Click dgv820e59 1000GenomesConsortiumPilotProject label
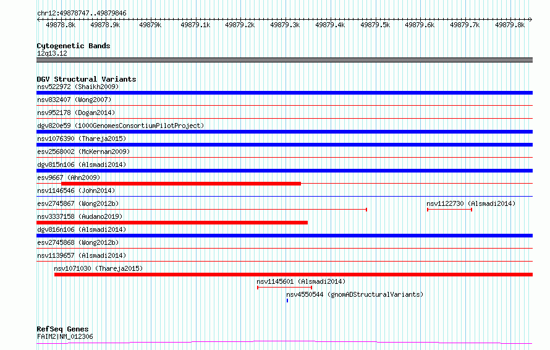This screenshot has width=550, height=350. tap(121, 126)
